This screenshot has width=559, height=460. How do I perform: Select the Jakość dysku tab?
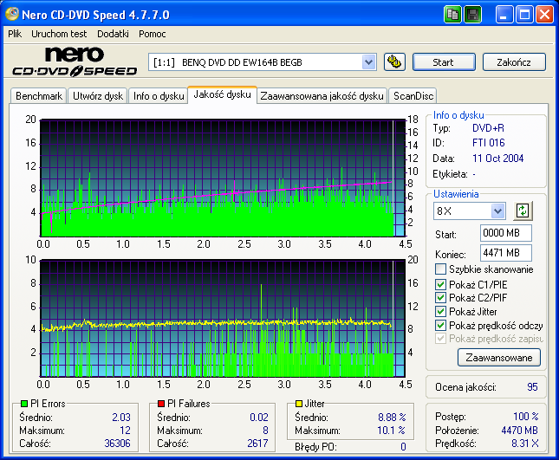222,94
